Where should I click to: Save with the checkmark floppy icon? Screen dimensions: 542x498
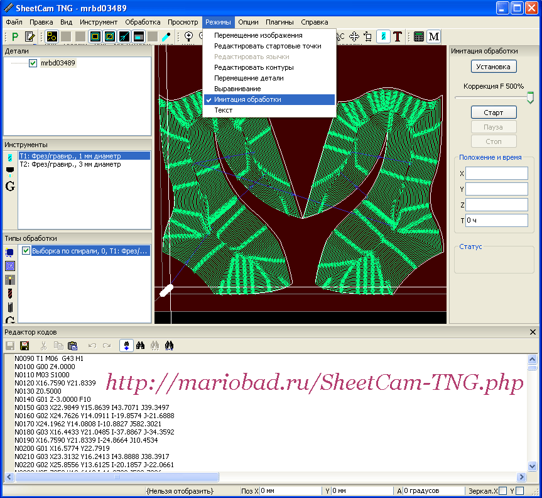tap(24, 345)
